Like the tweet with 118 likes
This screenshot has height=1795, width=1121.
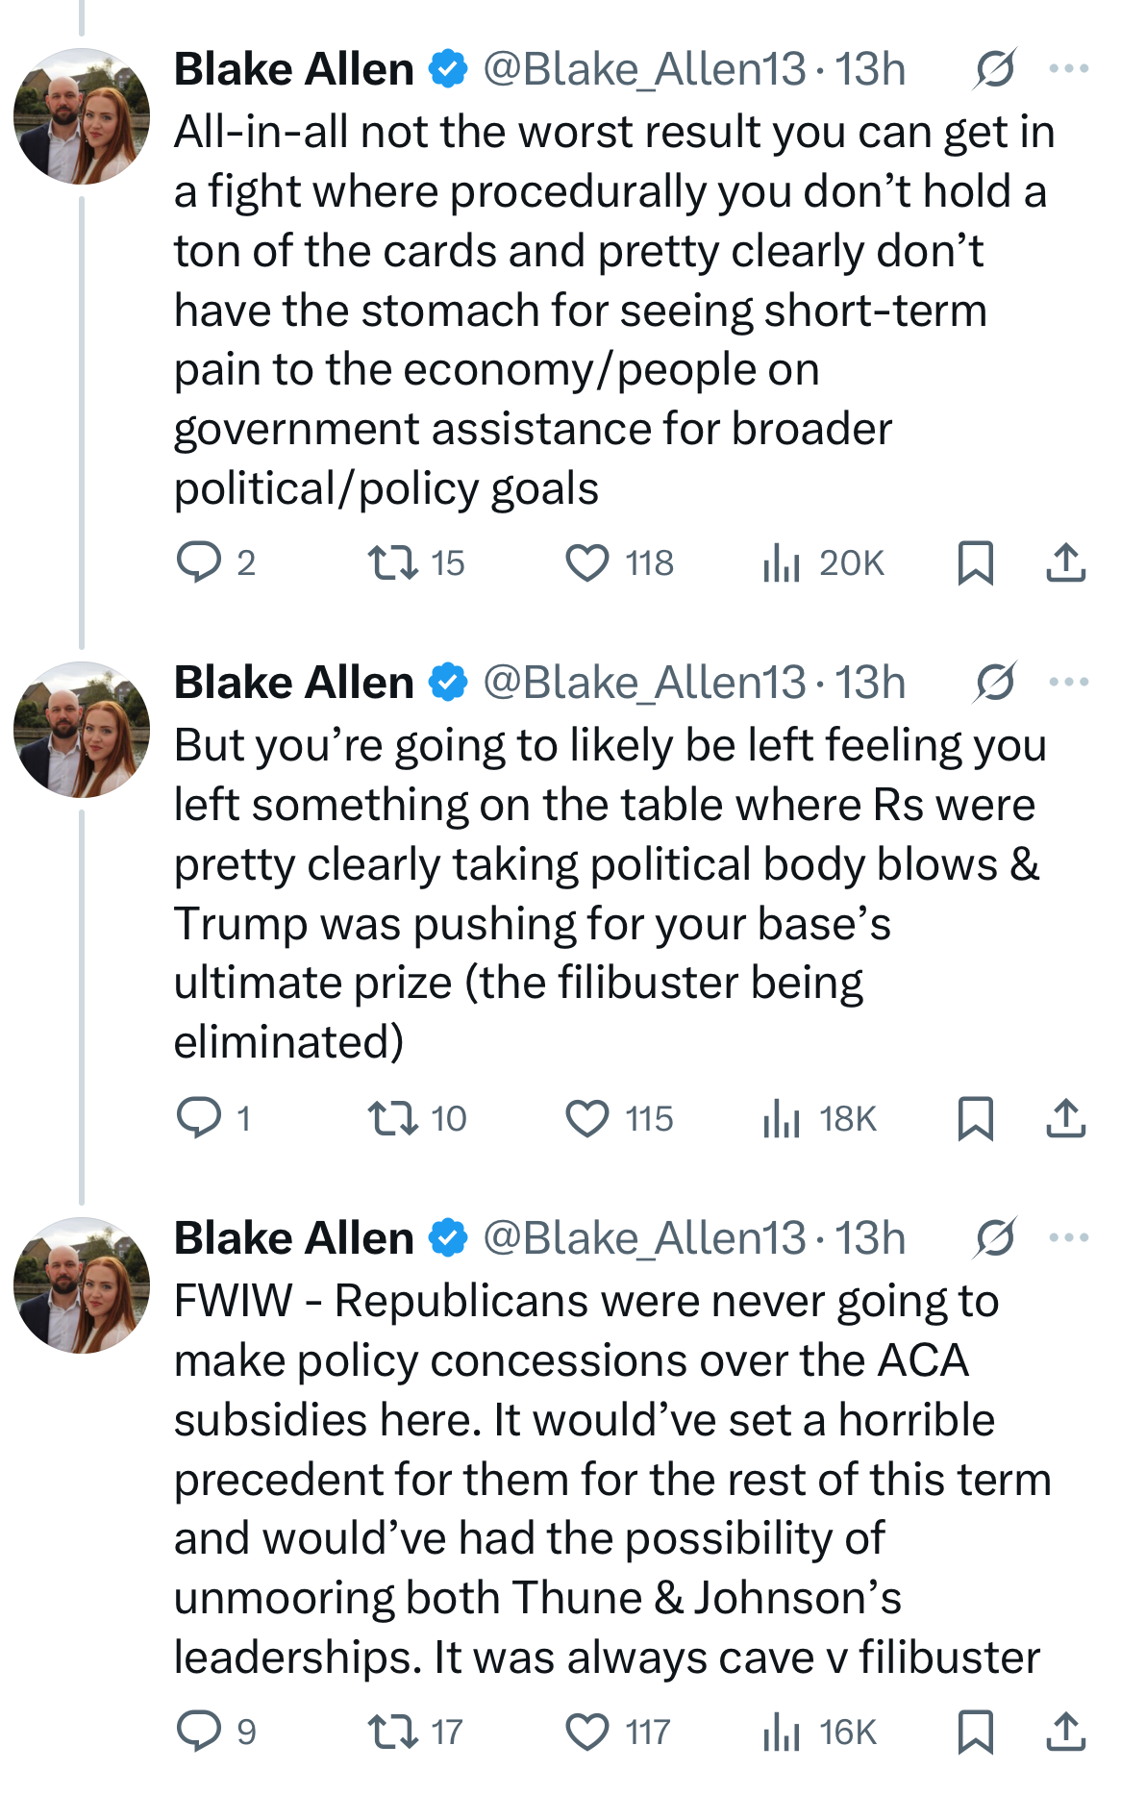tap(586, 562)
